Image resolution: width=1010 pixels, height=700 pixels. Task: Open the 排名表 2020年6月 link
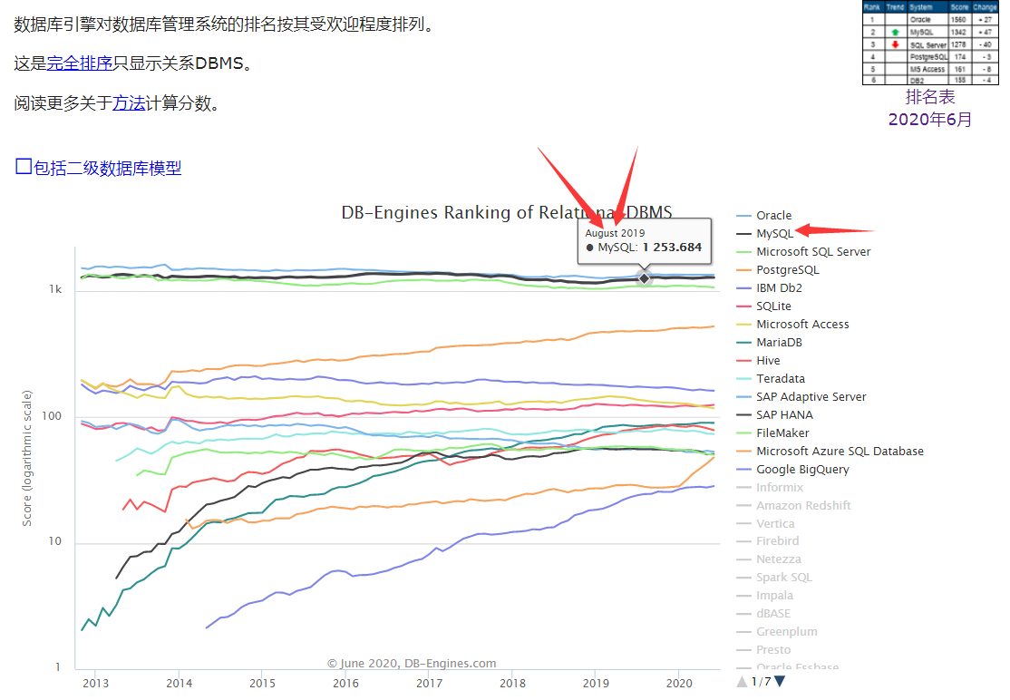(930, 108)
